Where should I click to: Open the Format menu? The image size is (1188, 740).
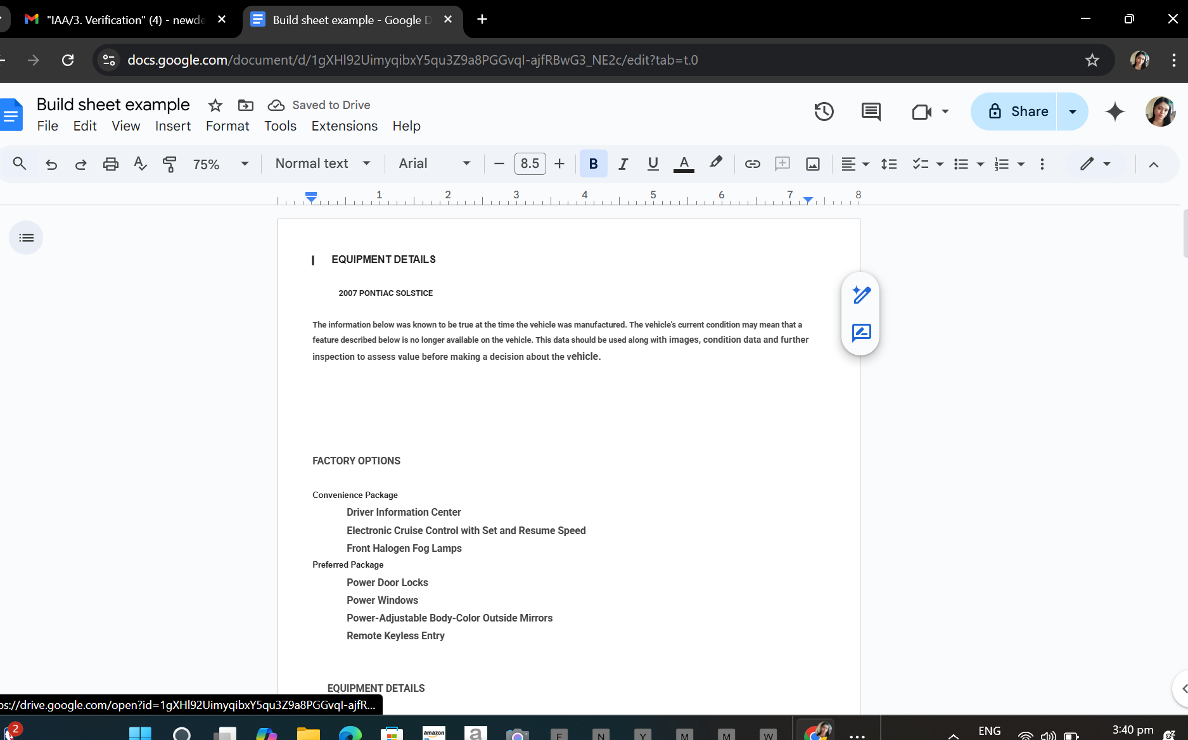(x=227, y=126)
